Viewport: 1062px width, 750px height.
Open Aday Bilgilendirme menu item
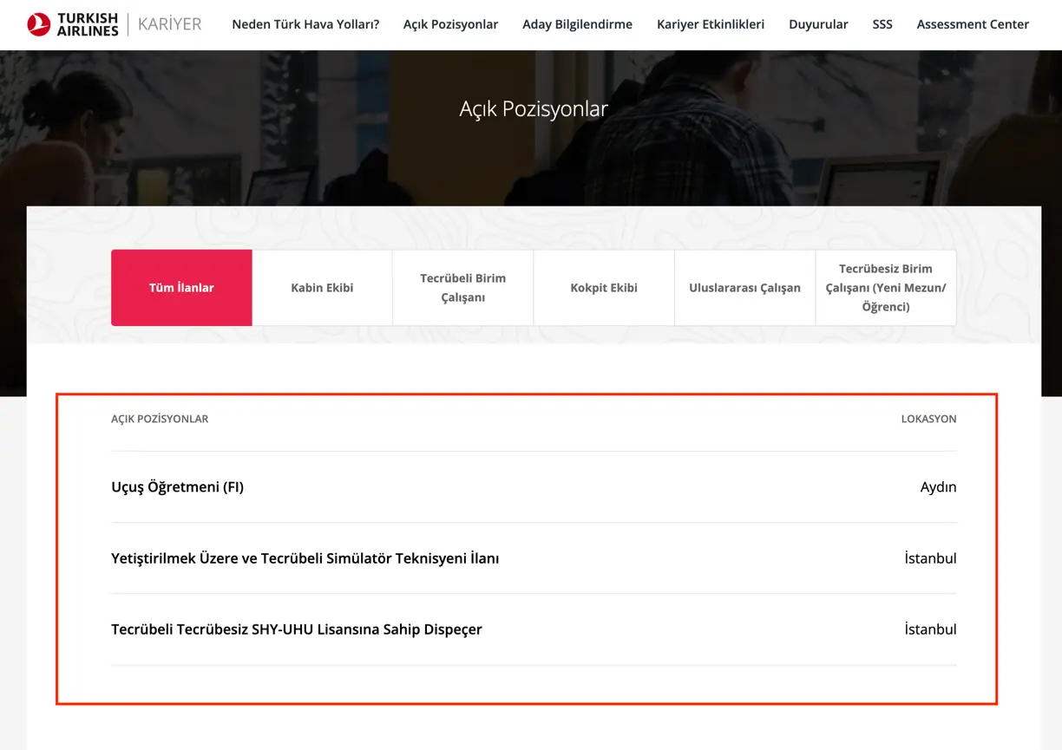pos(577,24)
